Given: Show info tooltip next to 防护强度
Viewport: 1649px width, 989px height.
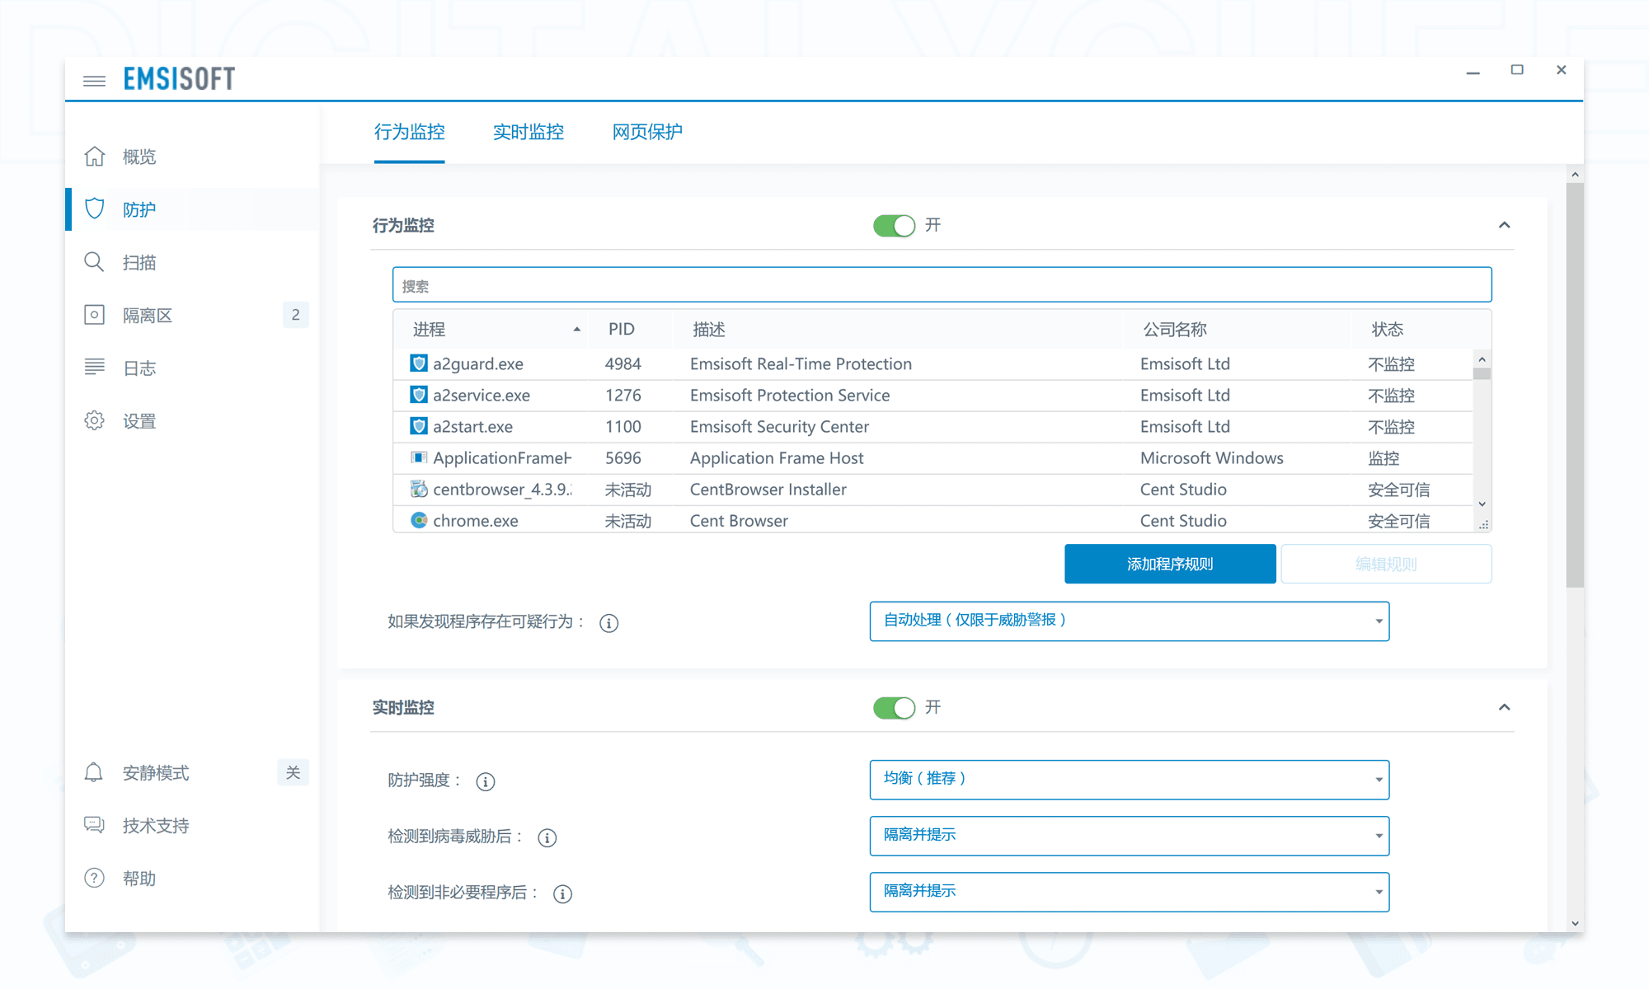Looking at the screenshot, I should [x=486, y=781].
